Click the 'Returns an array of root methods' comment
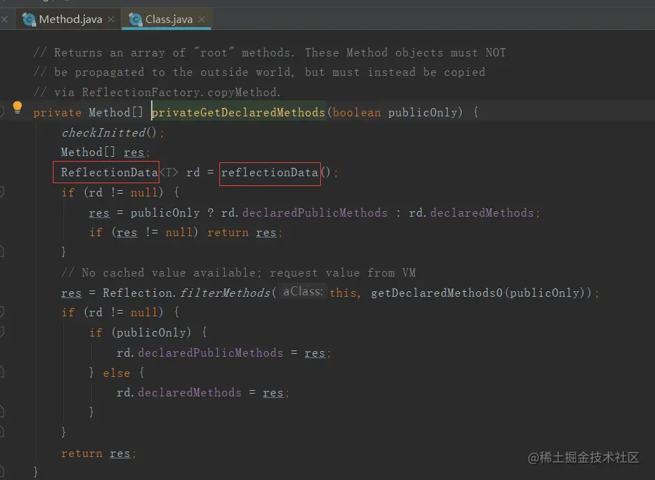 pos(269,53)
